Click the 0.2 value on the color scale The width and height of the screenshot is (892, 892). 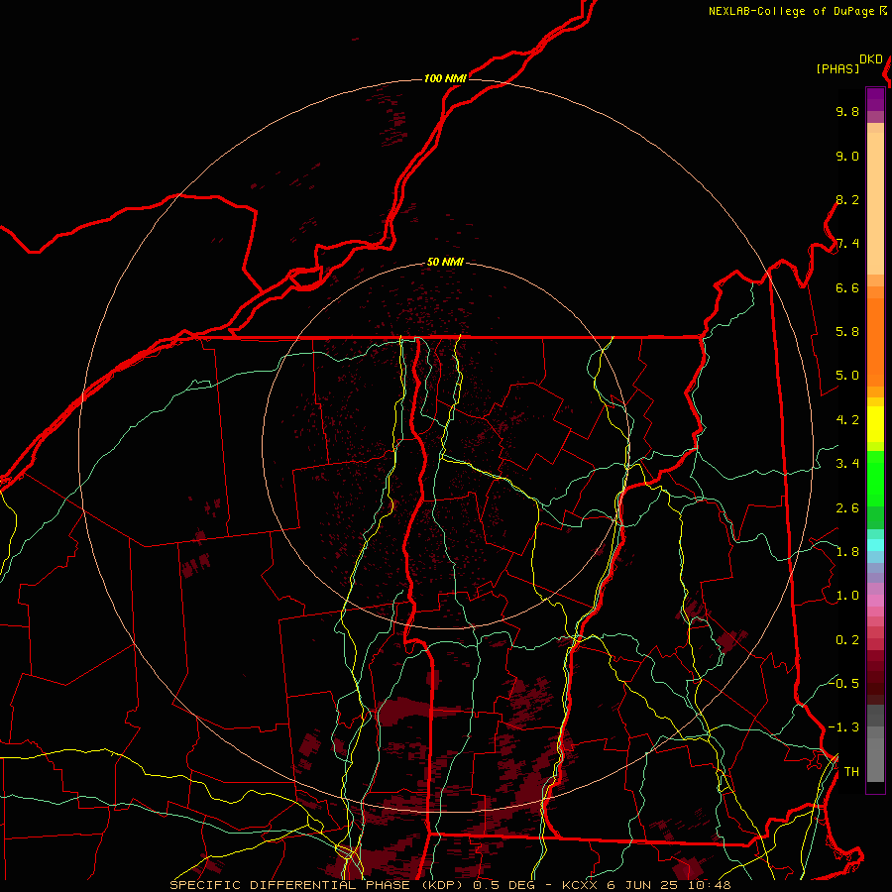point(847,640)
